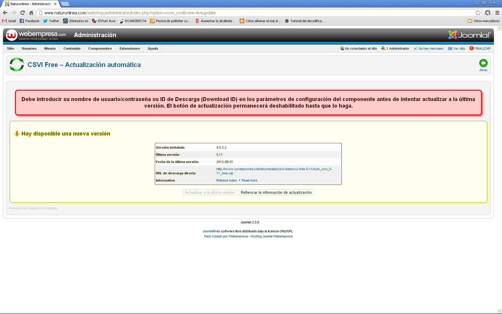The width and height of the screenshot is (502, 314).
Task: Open the Facebook bookmark
Action: tap(30, 21)
